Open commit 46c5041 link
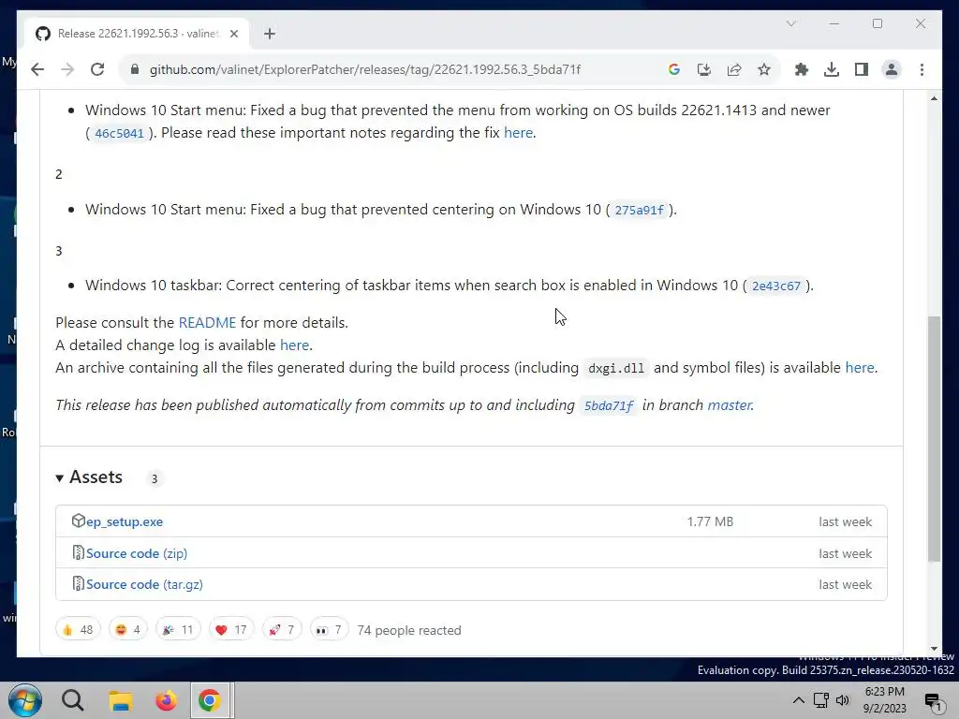This screenshot has height=719, width=959. tap(119, 133)
